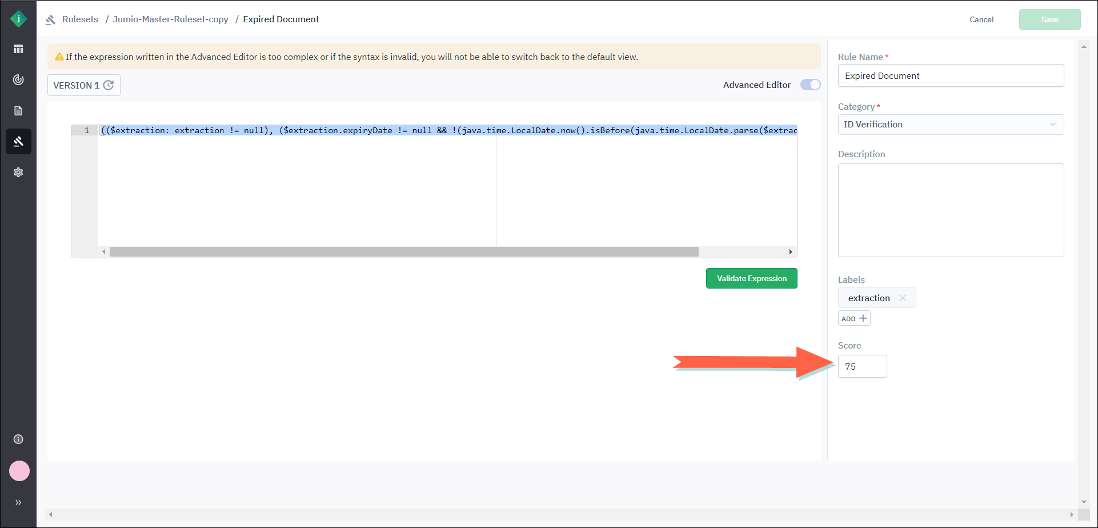
Task: Toggle the Advanced Editor switch
Action: click(x=810, y=85)
